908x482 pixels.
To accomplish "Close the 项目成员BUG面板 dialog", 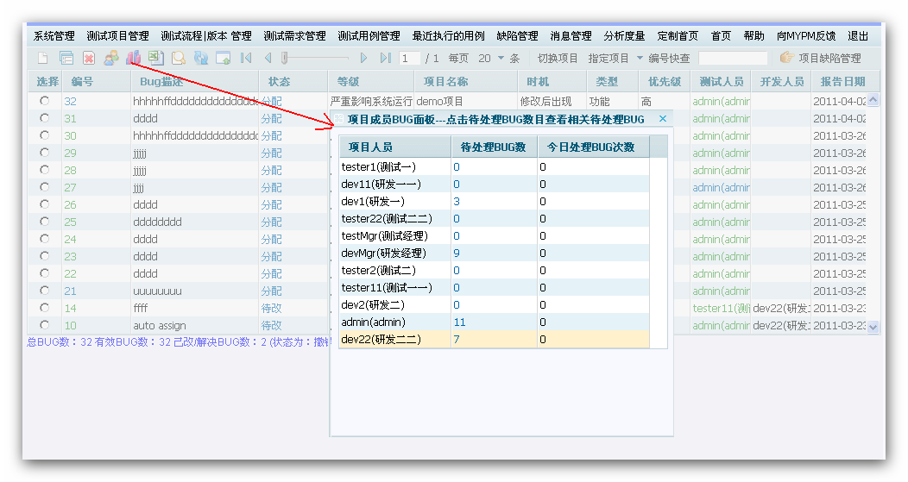I will 663,119.
